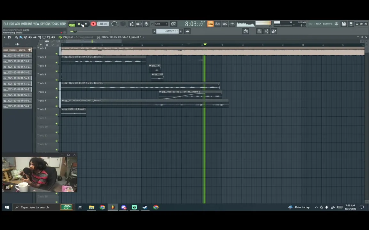
Task: Select the Playback speaker tool in the playlist toolbar
Action: [x=53, y=37]
